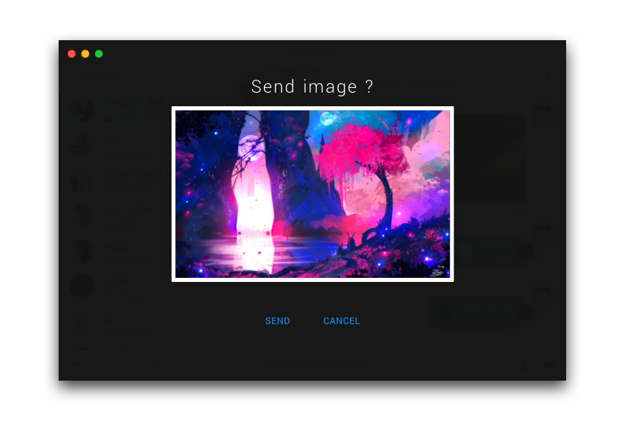Minimize the window with the yellow button
Viewport: 620px width, 427px height.
point(85,54)
